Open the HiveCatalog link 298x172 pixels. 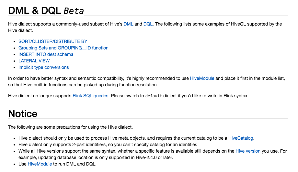coord(241,138)
